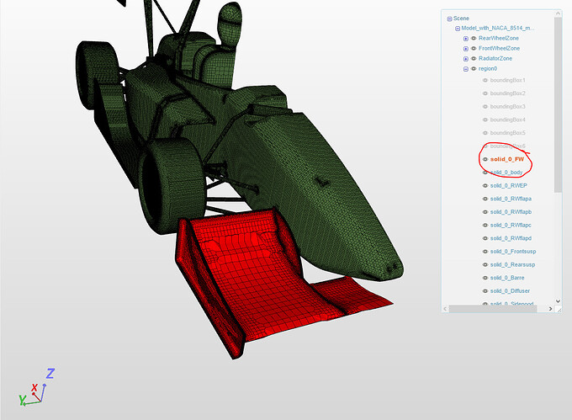The height and width of the screenshot is (420, 572).
Task: Select the region0 label
Action: (x=488, y=69)
